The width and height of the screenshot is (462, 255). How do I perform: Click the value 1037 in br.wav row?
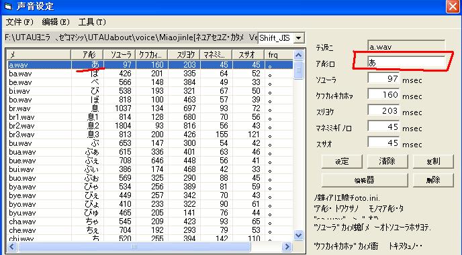point(123,108)
